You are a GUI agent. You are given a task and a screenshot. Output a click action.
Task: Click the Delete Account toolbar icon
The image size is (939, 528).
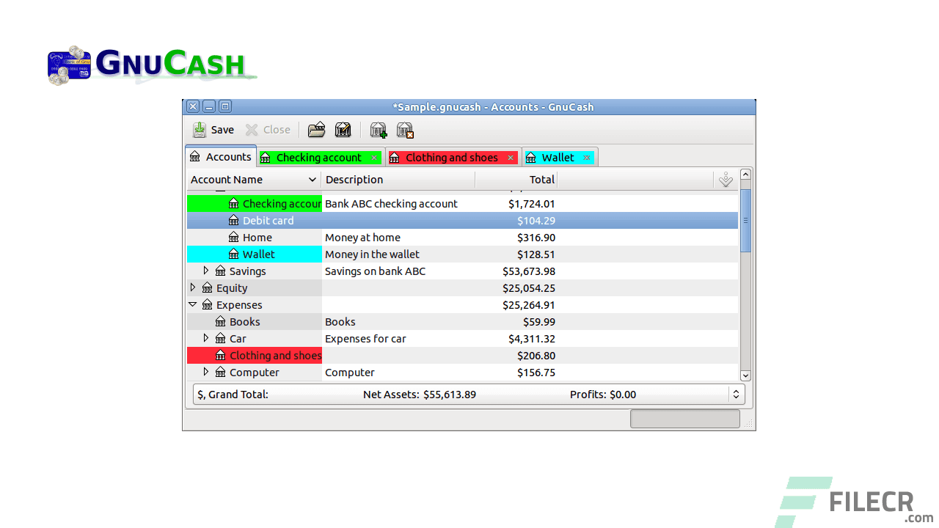(x=404, y=130)
